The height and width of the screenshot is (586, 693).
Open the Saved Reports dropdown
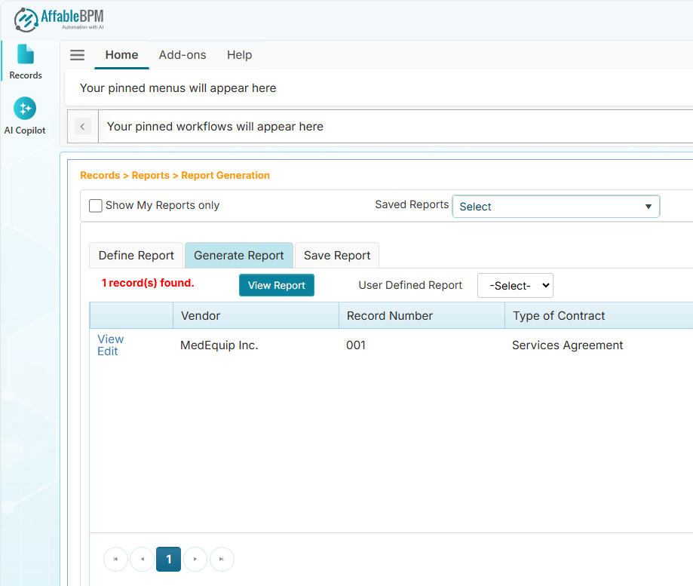pyautogui.click(x=555, y=207)
